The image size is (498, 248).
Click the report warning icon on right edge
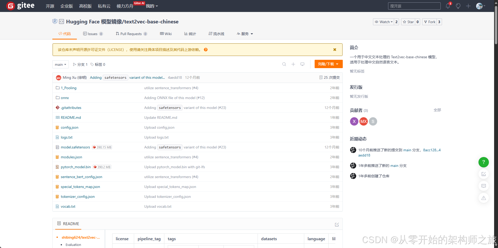pyautogui.click(x=483, y=198)
